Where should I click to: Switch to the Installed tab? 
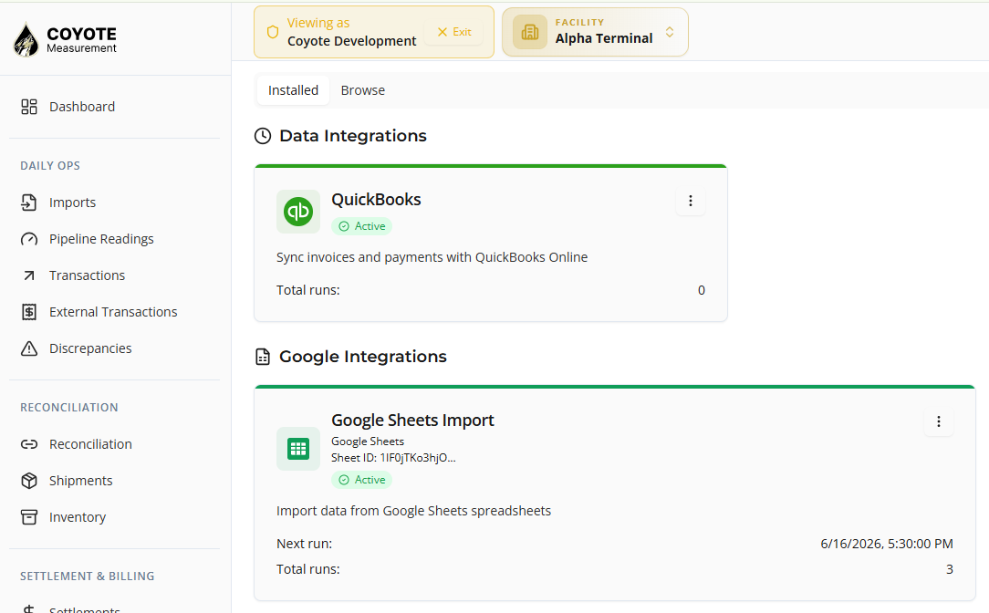pyautogui.click(x=293, y=90)
